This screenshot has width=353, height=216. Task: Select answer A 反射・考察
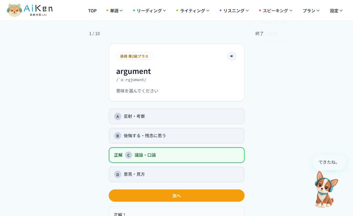point(176,116)
